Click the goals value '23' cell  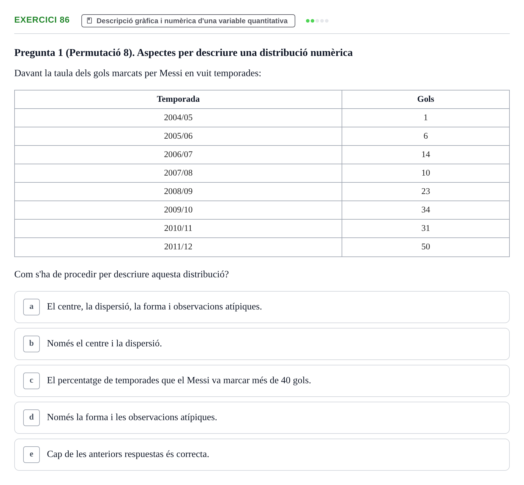[x=426, y=192]
